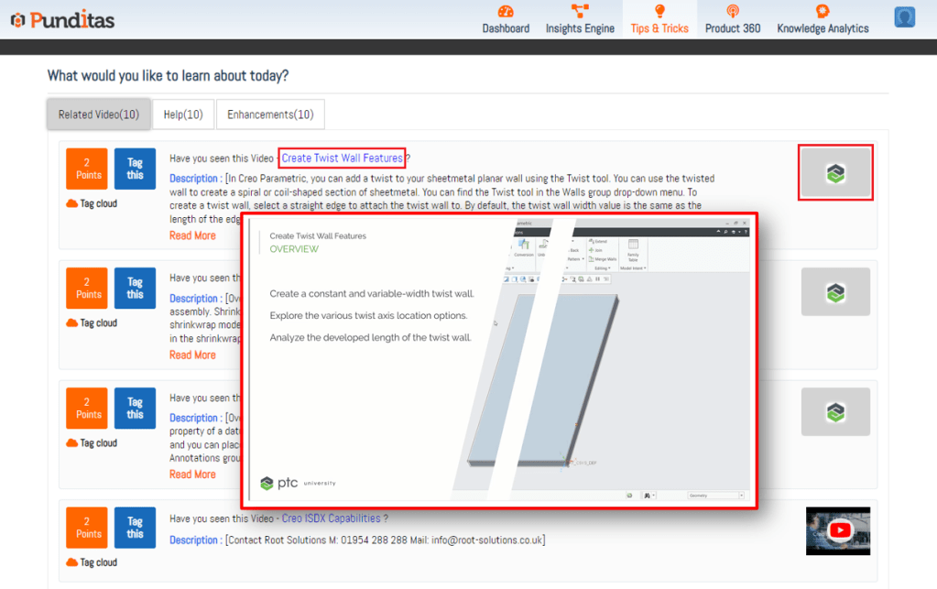Open the Dashboard gauge icon
The image size is (937, 589).
click(506, 11)
